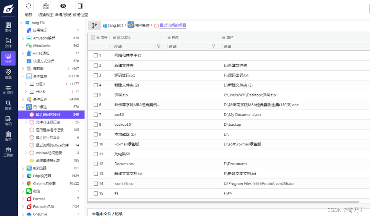The height and width of the screenshot is (216, 370).
Task: Open the 分析 sidebar section
Action: coord(8,58)
